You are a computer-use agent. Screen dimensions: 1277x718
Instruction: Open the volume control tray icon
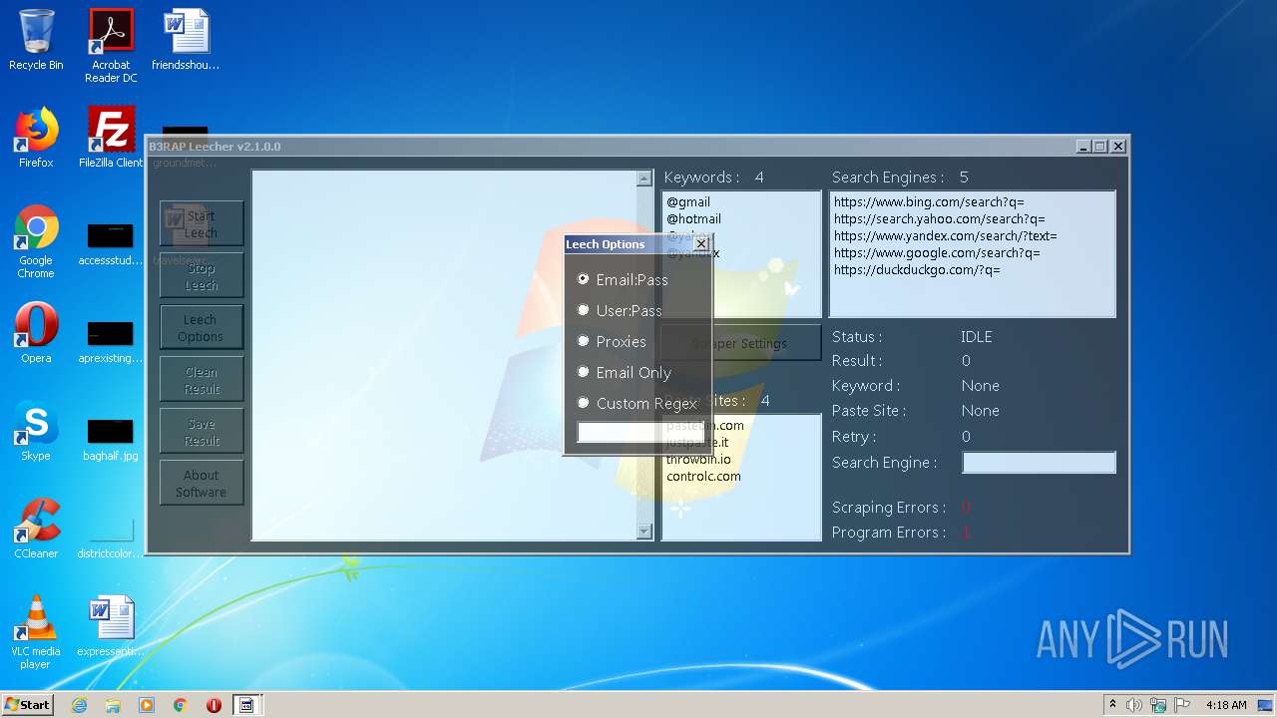(x=1134, y=705)
